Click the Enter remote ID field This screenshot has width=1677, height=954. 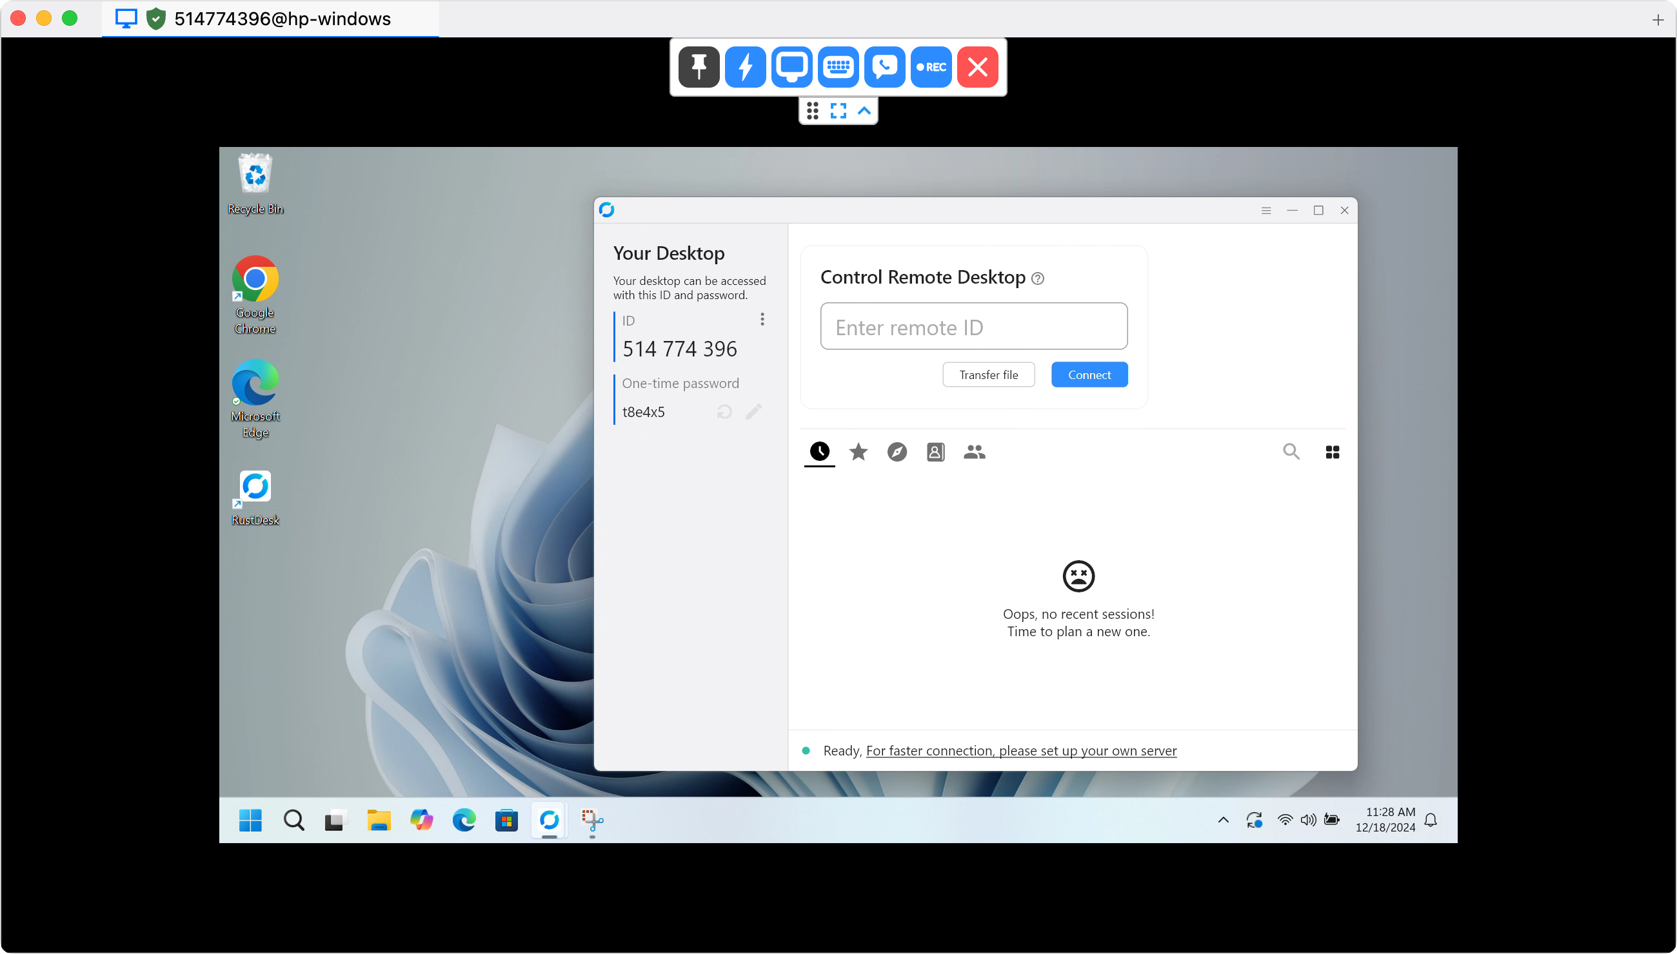973,326
